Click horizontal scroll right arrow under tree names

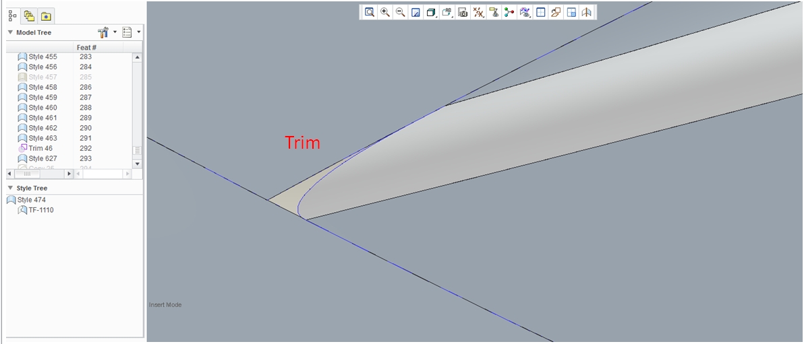click(69, 174)
